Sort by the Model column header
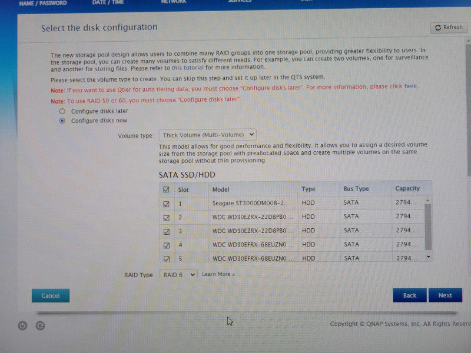The width and height of the screenshot is (471, 353). point(221,189)
